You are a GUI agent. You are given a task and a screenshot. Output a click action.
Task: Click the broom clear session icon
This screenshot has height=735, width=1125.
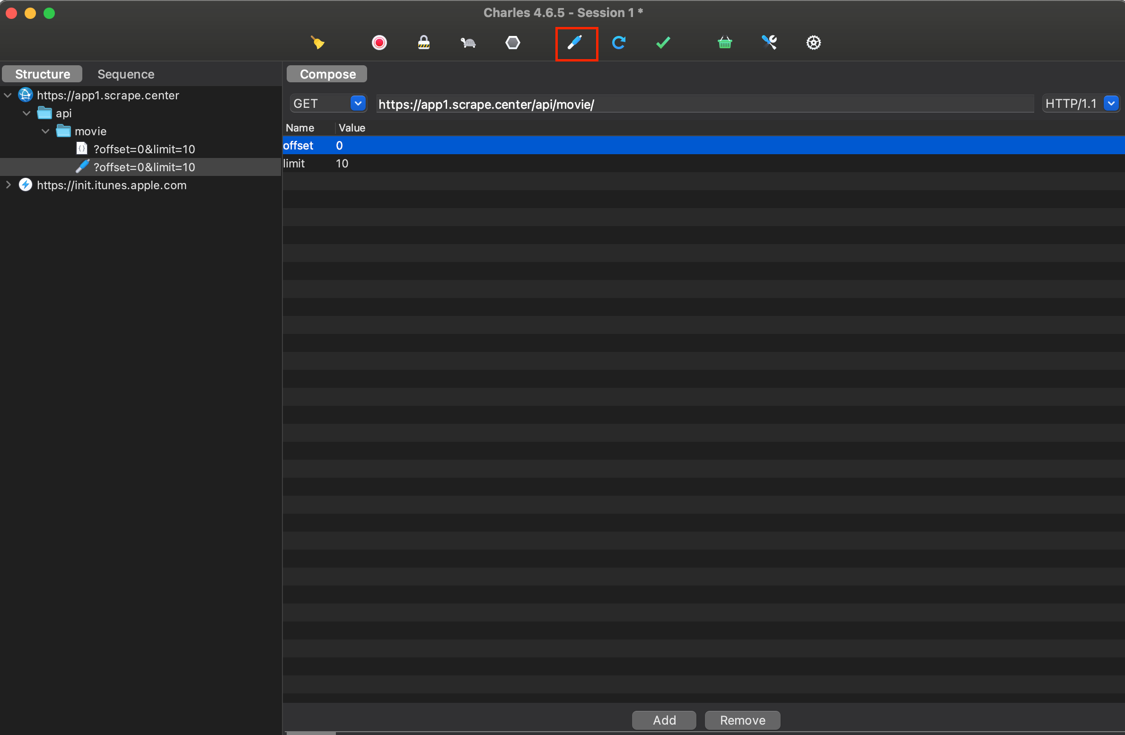point(317,43)
